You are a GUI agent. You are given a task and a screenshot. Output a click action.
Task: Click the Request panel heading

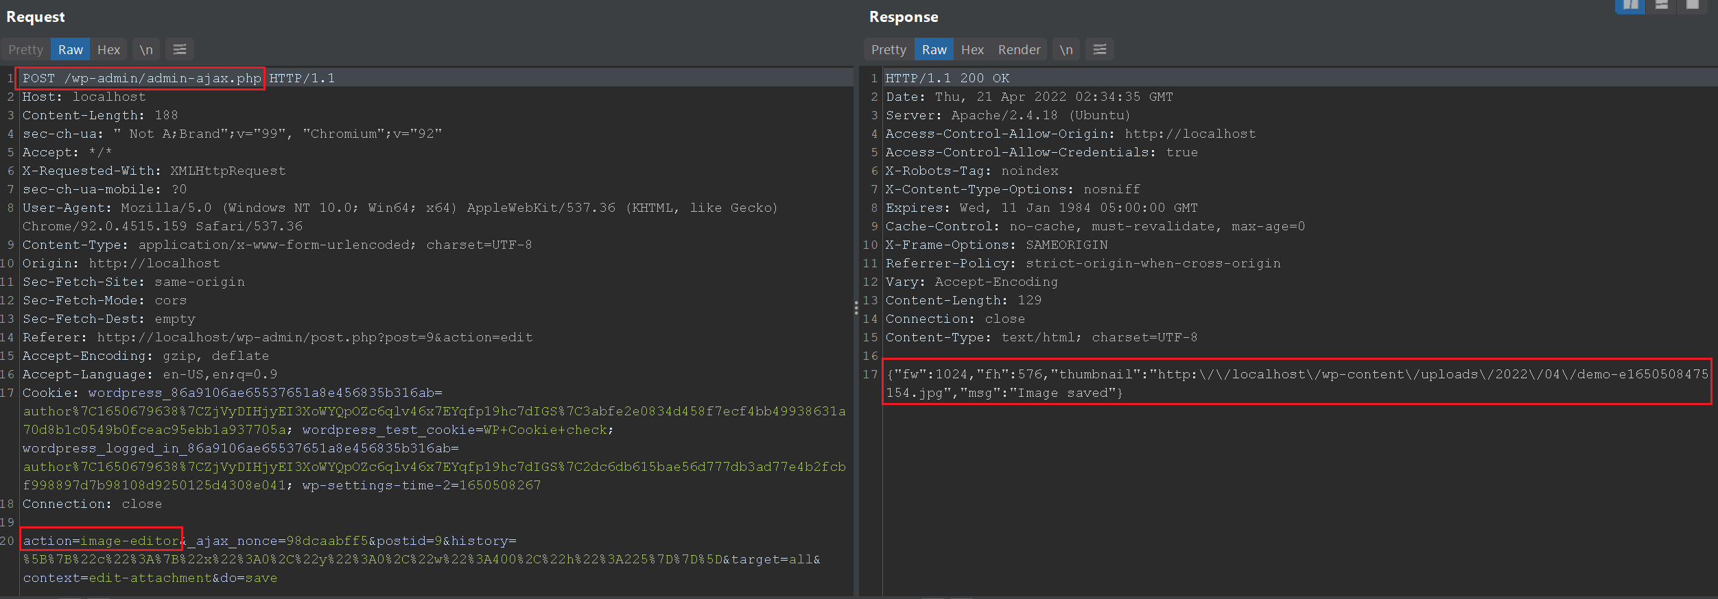tap(36, 17)
